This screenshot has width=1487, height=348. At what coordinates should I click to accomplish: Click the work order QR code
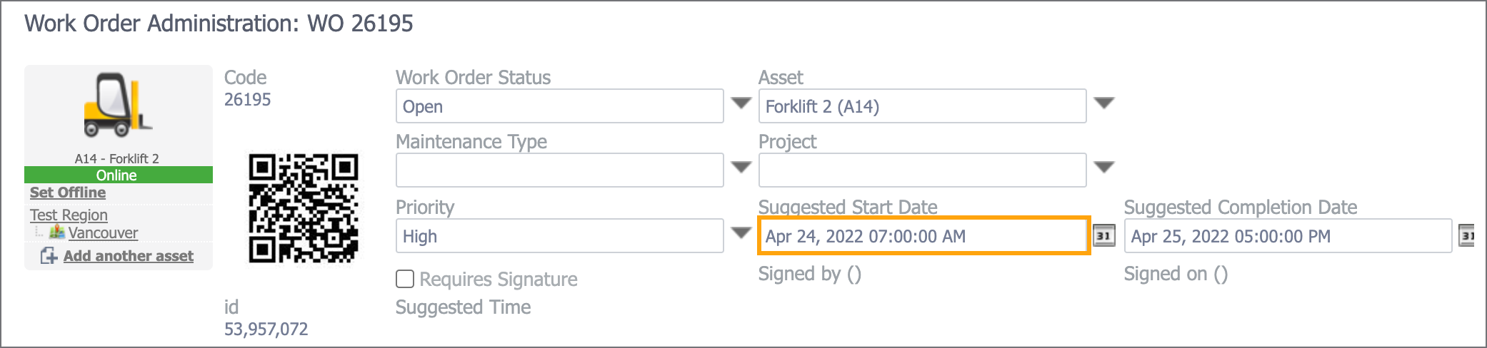tap(304, 208)
